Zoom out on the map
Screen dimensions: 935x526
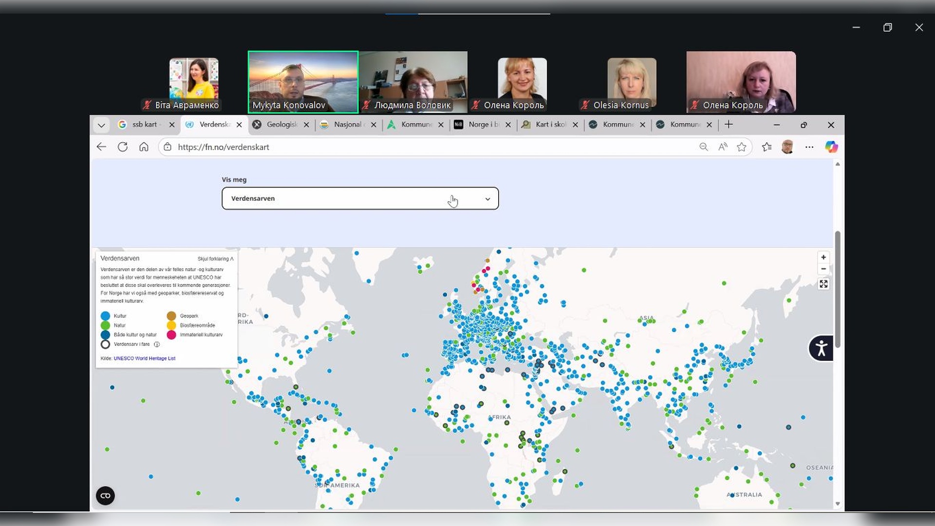pos(823,269)
